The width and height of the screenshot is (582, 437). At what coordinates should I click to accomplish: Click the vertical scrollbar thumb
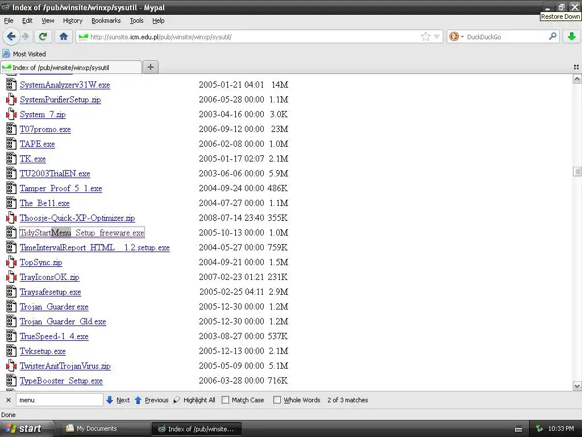click(577, 171)
